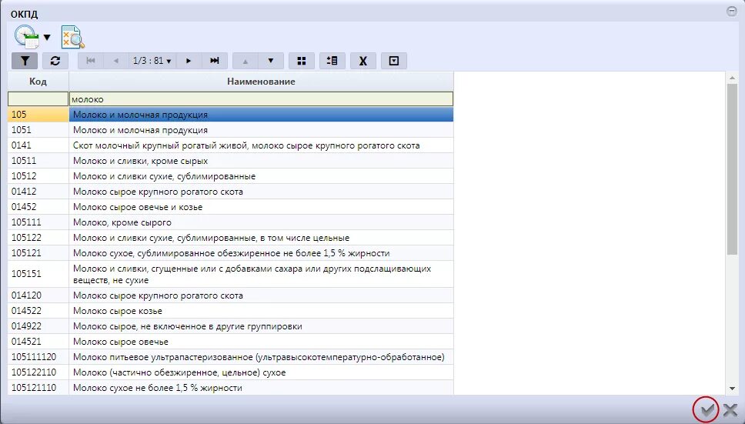Select Молоко, кроме сырого row
This screenshot has width=745, height=424.
point(230,222)
